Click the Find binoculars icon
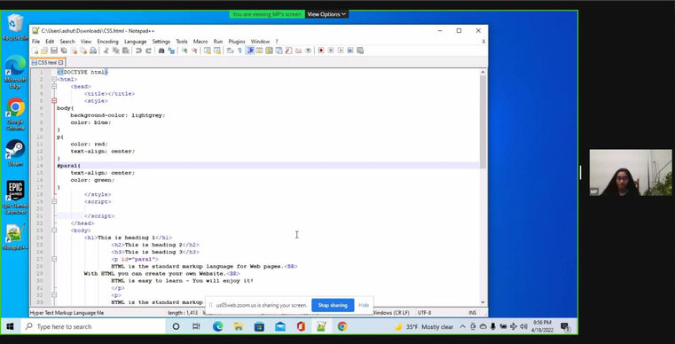The height and width of the screenshot is (344, 675). 161,51
